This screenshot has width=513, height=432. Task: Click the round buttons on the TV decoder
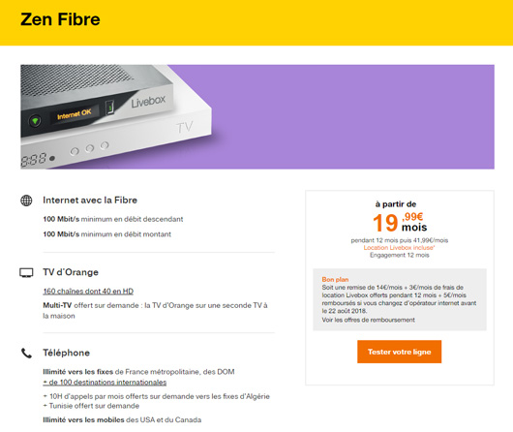89,148
